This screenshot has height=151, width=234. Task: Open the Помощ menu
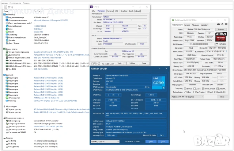pos(26,3)
